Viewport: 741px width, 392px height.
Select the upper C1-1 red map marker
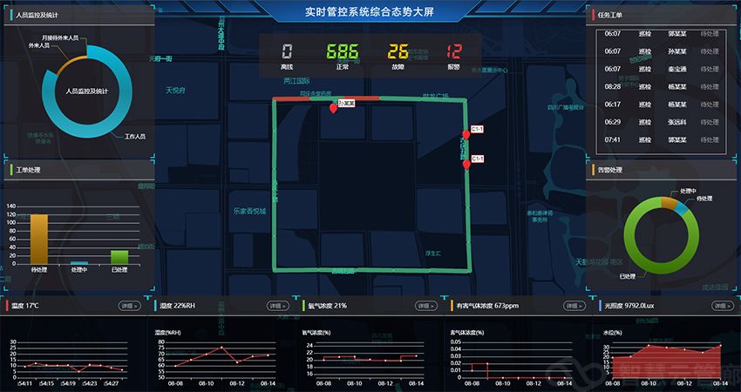(466, 135)
